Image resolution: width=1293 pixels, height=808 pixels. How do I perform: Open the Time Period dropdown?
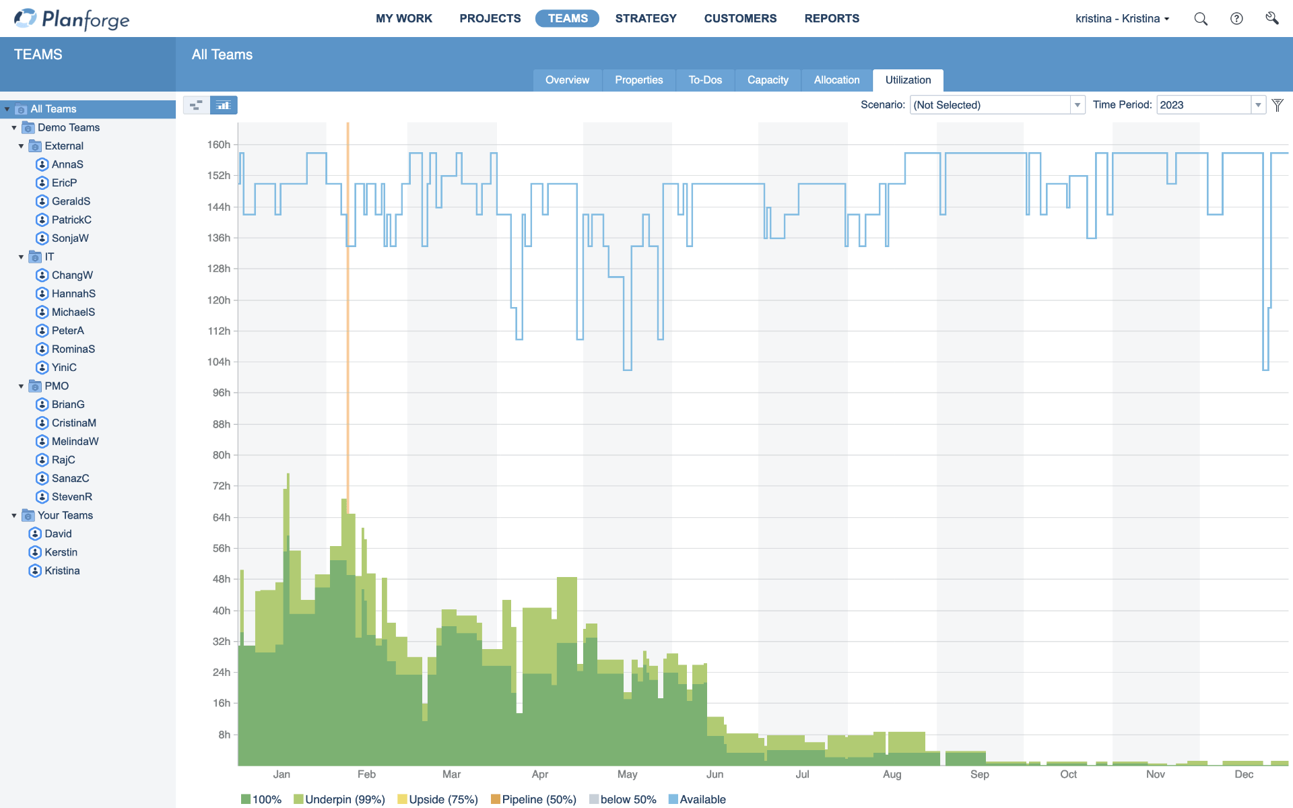pyautogui.click(x=1257, y=105)
